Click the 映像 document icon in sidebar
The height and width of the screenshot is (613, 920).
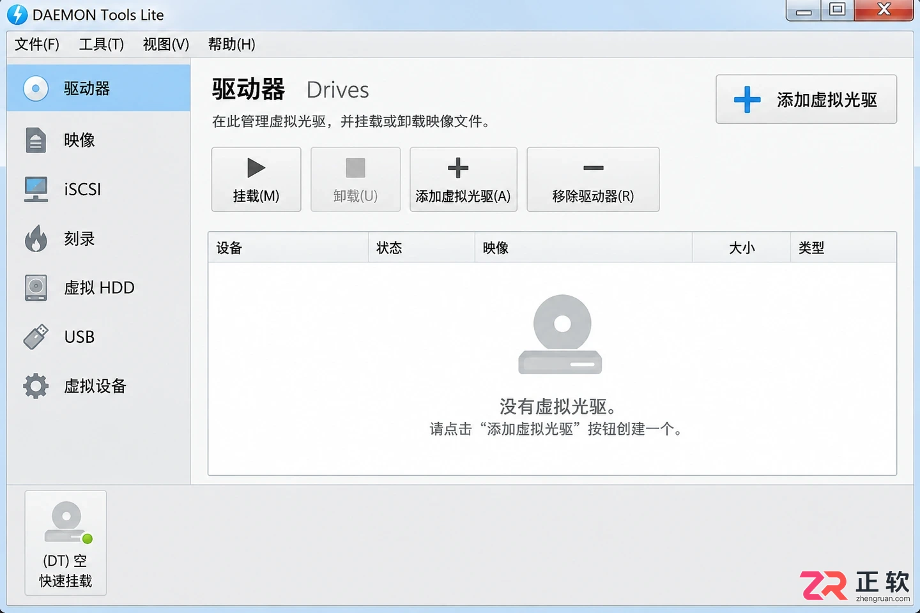(x=36, y=140)
